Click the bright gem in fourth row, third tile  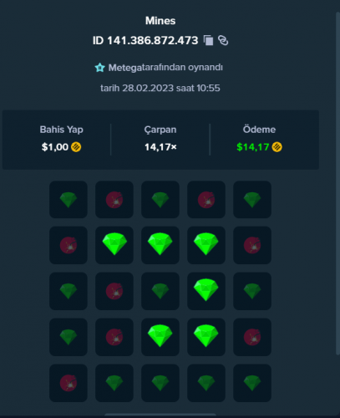(160, 337)
